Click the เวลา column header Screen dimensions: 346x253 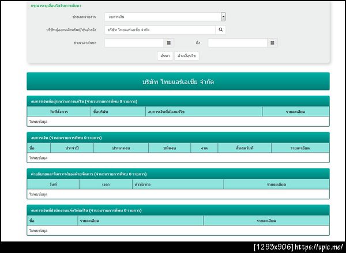106,184
